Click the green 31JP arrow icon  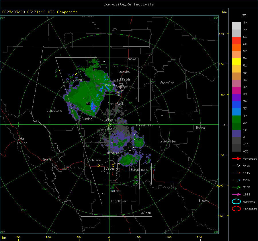(x=236, y=187)
